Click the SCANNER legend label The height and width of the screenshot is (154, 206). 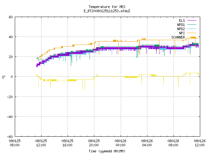(x=178, y=37)
